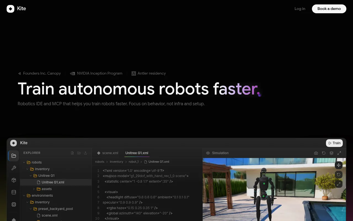Select the move pan tool in viewport
This screenshot has height=221, width=353.
tap(339, 165)
